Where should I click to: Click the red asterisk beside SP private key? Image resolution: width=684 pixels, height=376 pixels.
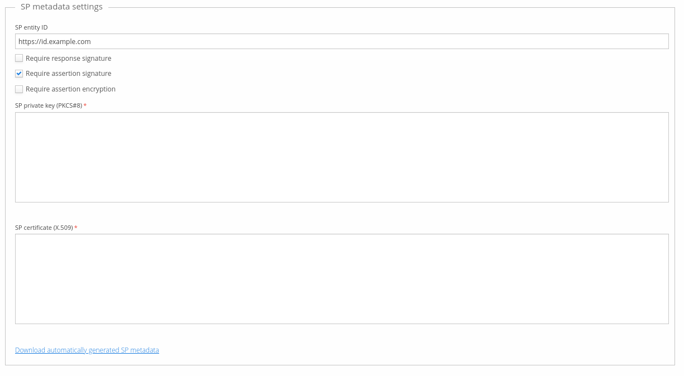tap(85, 105)
